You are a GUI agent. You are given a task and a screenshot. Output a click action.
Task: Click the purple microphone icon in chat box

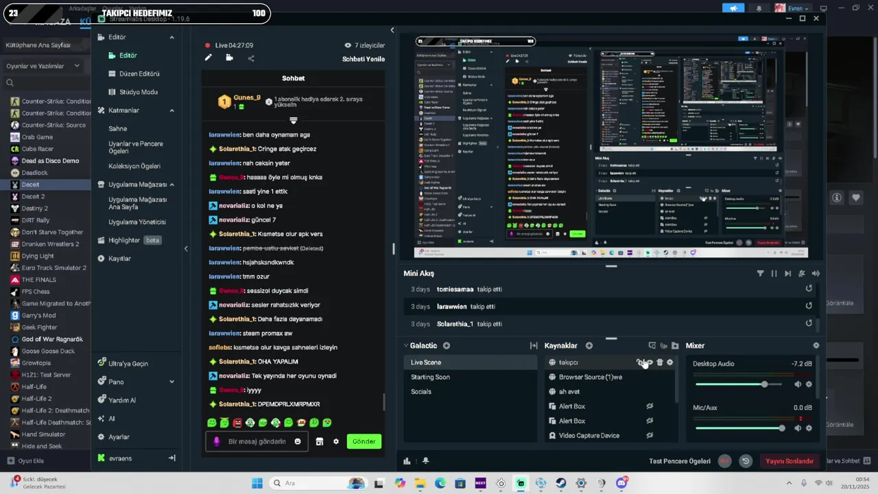[x=217, y=441]
